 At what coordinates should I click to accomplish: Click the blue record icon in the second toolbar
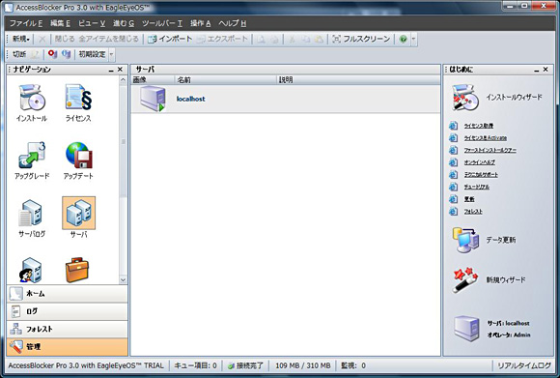(x=66, y=54)
